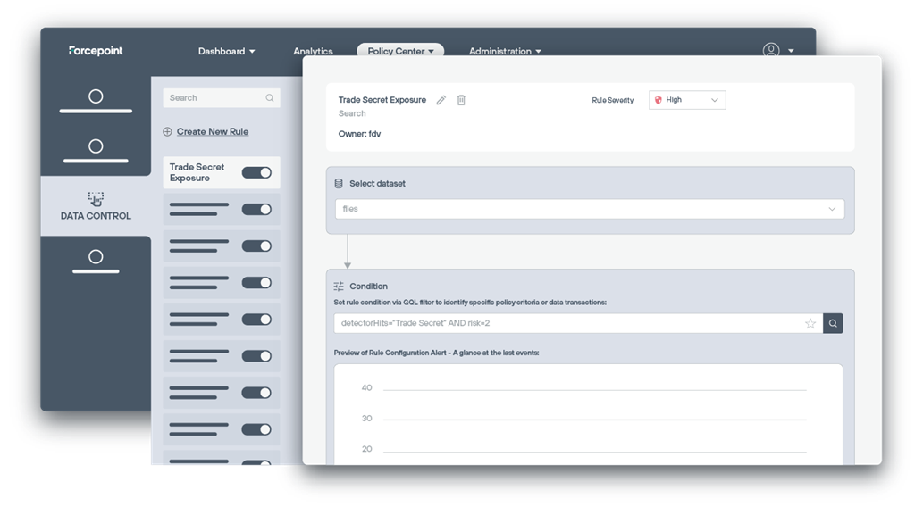Click the pencil edit icon beside rule name

[441, 100]
